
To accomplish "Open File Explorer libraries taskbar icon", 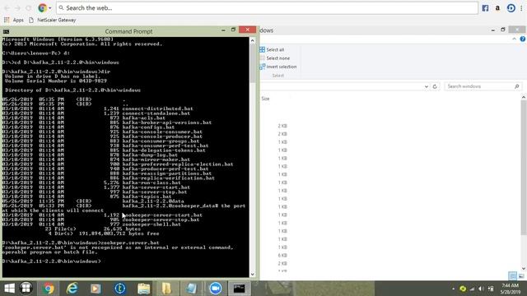I will (x=144, y=289).
